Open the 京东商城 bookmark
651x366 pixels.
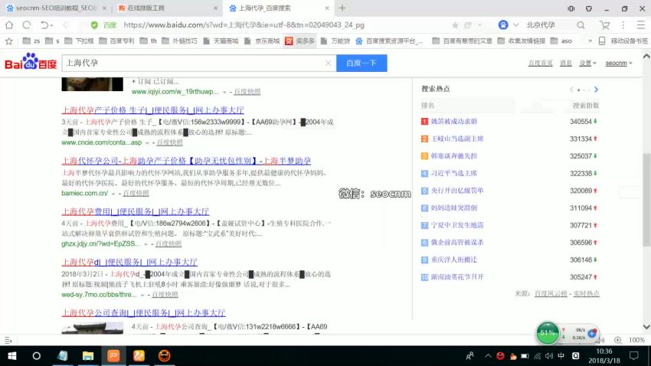tap(262, 41)
